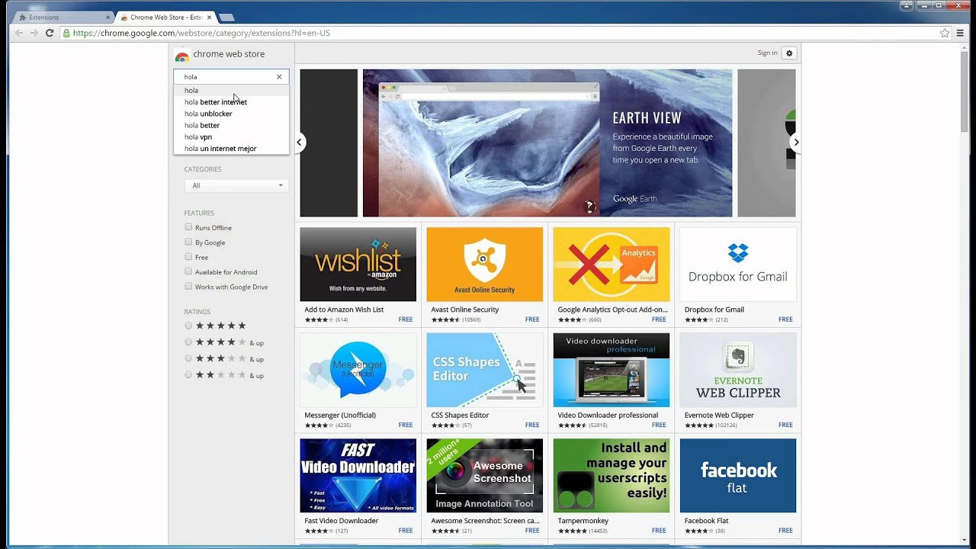This screenshot has width=976, height=549.
Task: Open Add to Amazon Wish List thumbnail
Action: (x=358, y=264)
